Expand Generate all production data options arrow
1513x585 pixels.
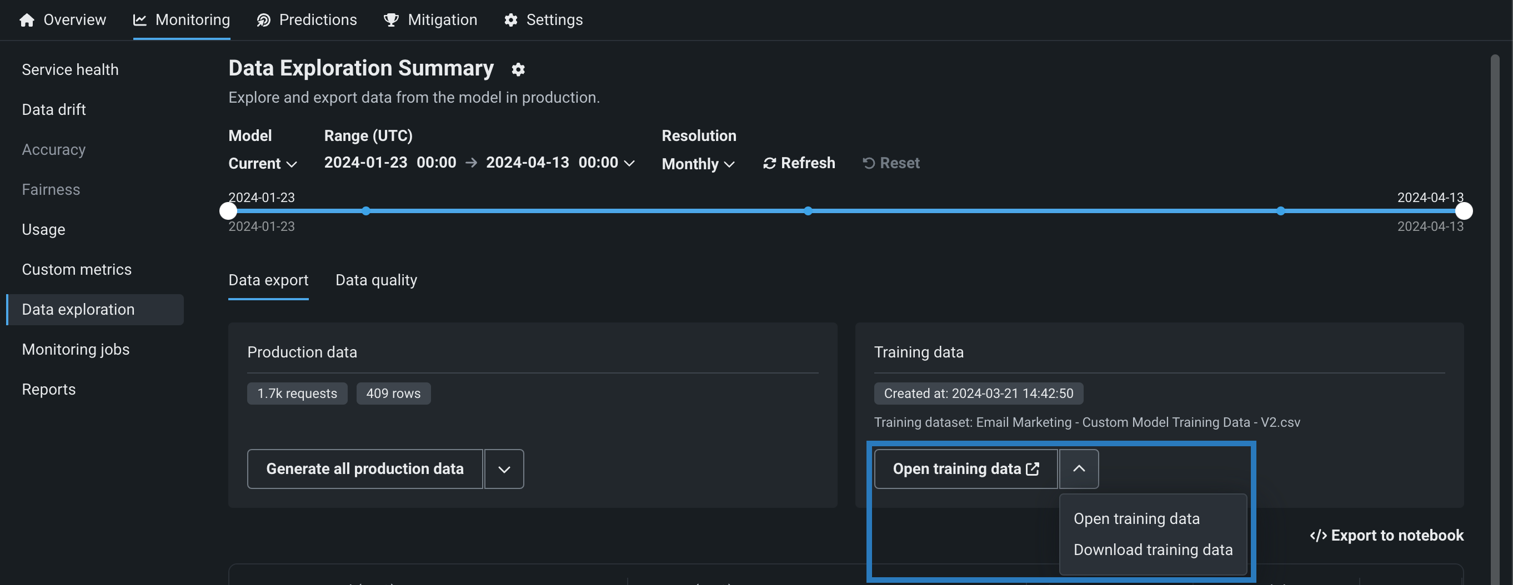point(503,469)
